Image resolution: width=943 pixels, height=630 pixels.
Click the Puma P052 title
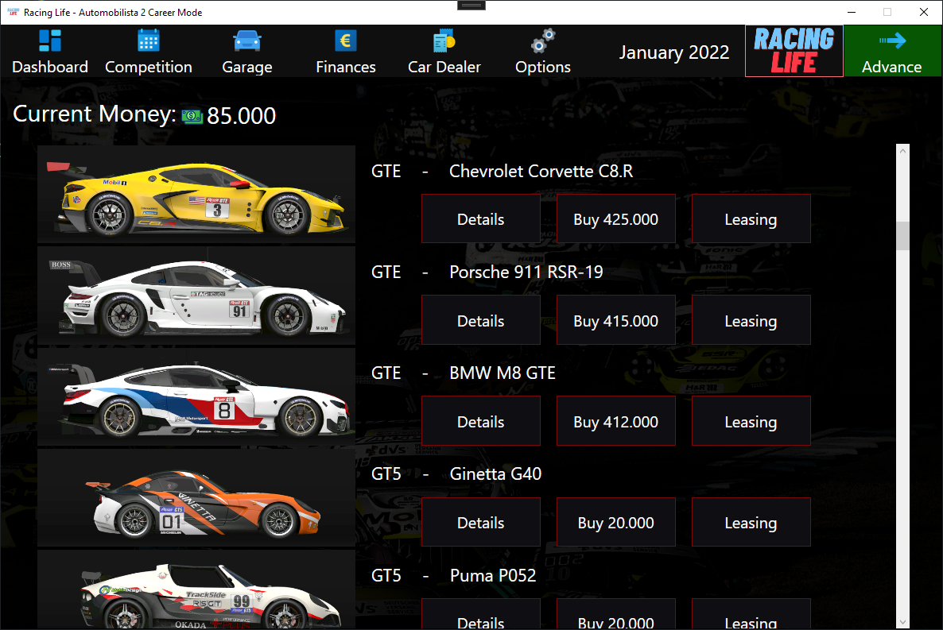(492, 576)
